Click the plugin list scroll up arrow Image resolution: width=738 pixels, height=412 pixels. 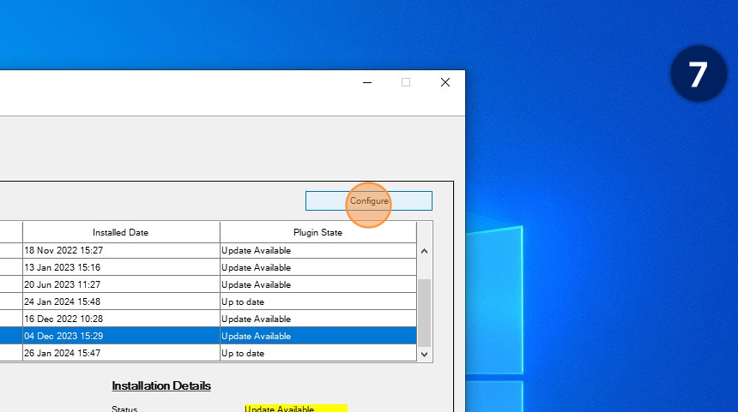pyautogui.click(x=424, y=251)
